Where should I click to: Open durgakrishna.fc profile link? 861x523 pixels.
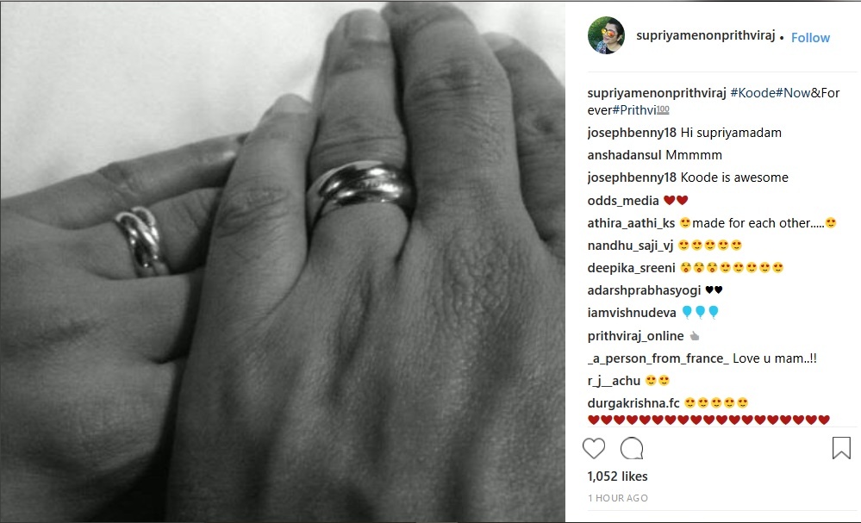tap(633, 403)
